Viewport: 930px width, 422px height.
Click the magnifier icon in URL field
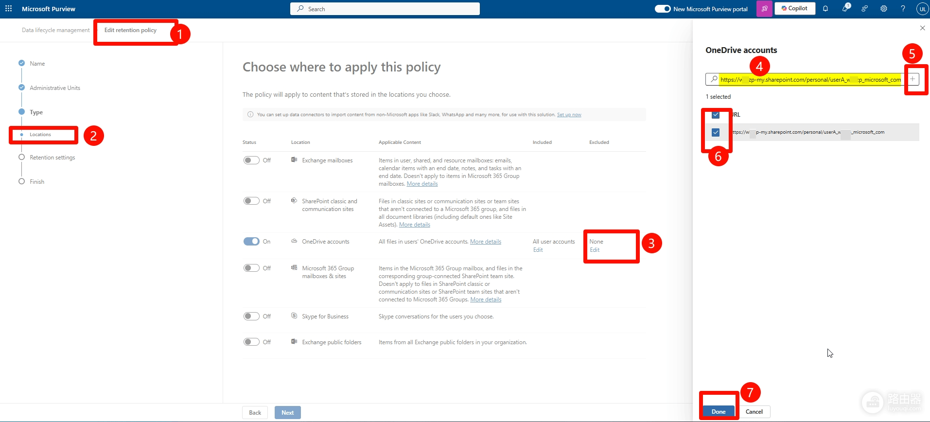click(714, 79)
